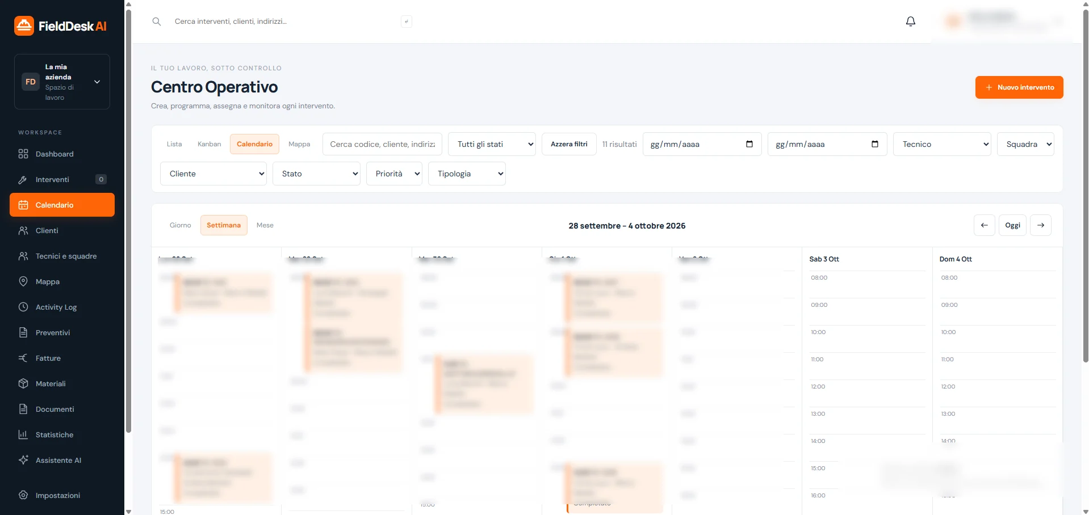Open the Squadra filter dropdown
Screen dimensions: 1089x515
click(x=1025, y=144)
